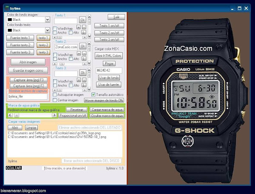Click up arrow of Texto 2 vertical scrollbar
Viewport: 255px width, 194px height.
pos(89,44)
